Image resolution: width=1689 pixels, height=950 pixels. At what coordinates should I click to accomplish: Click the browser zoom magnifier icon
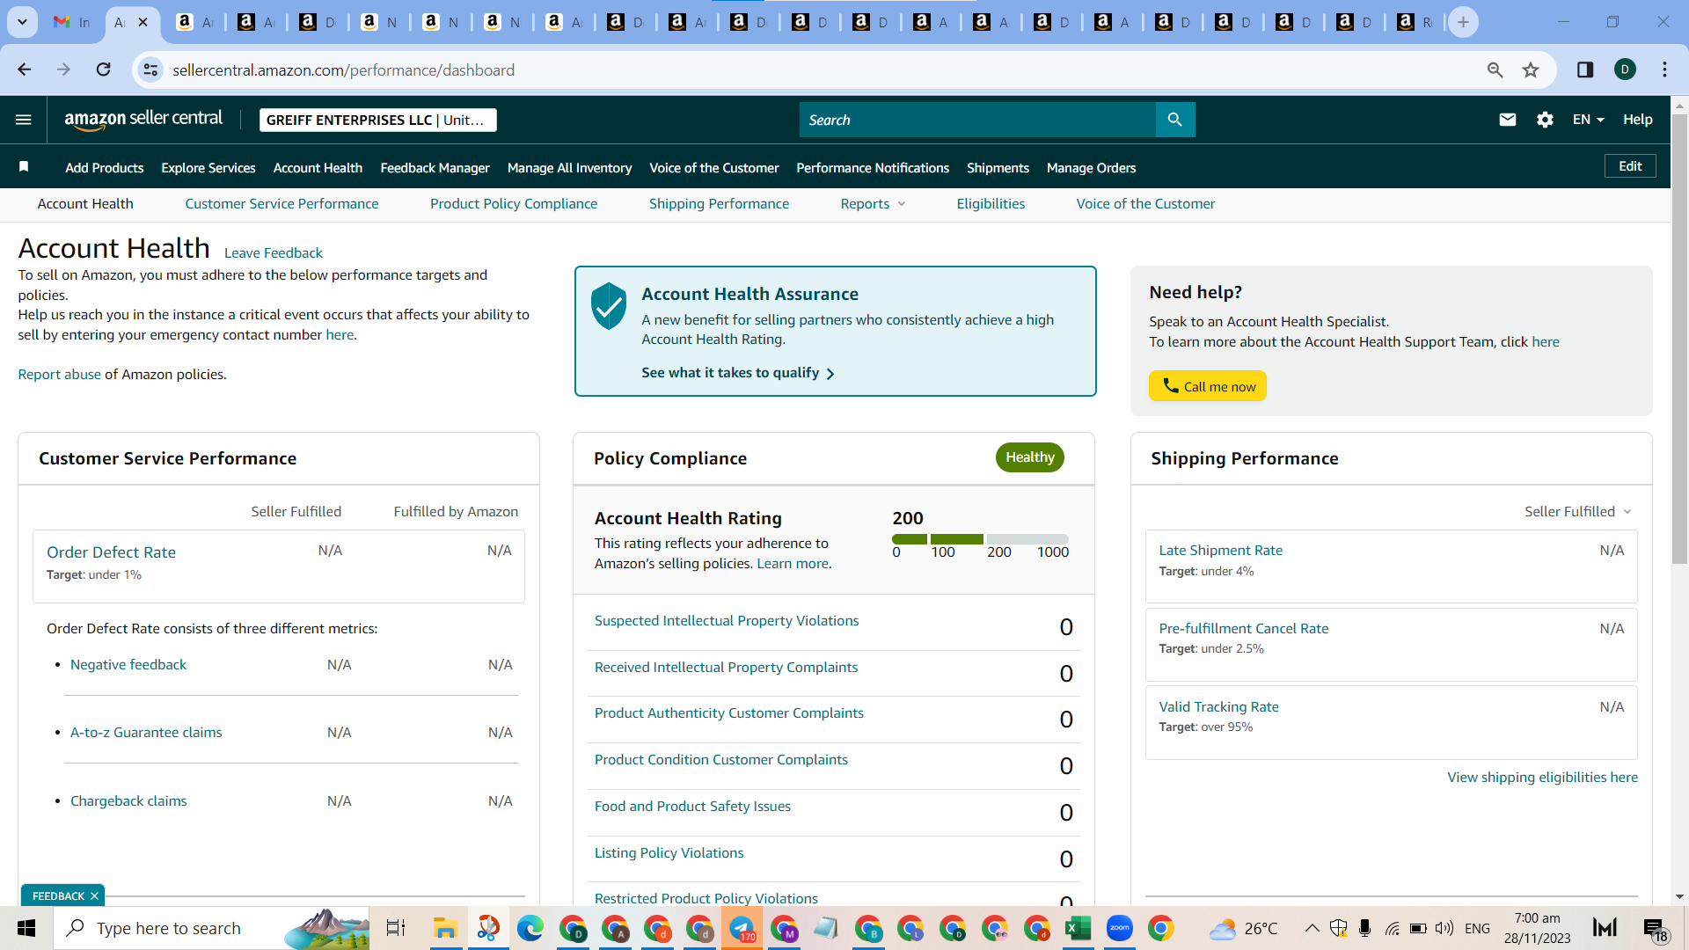(1495, 69)
